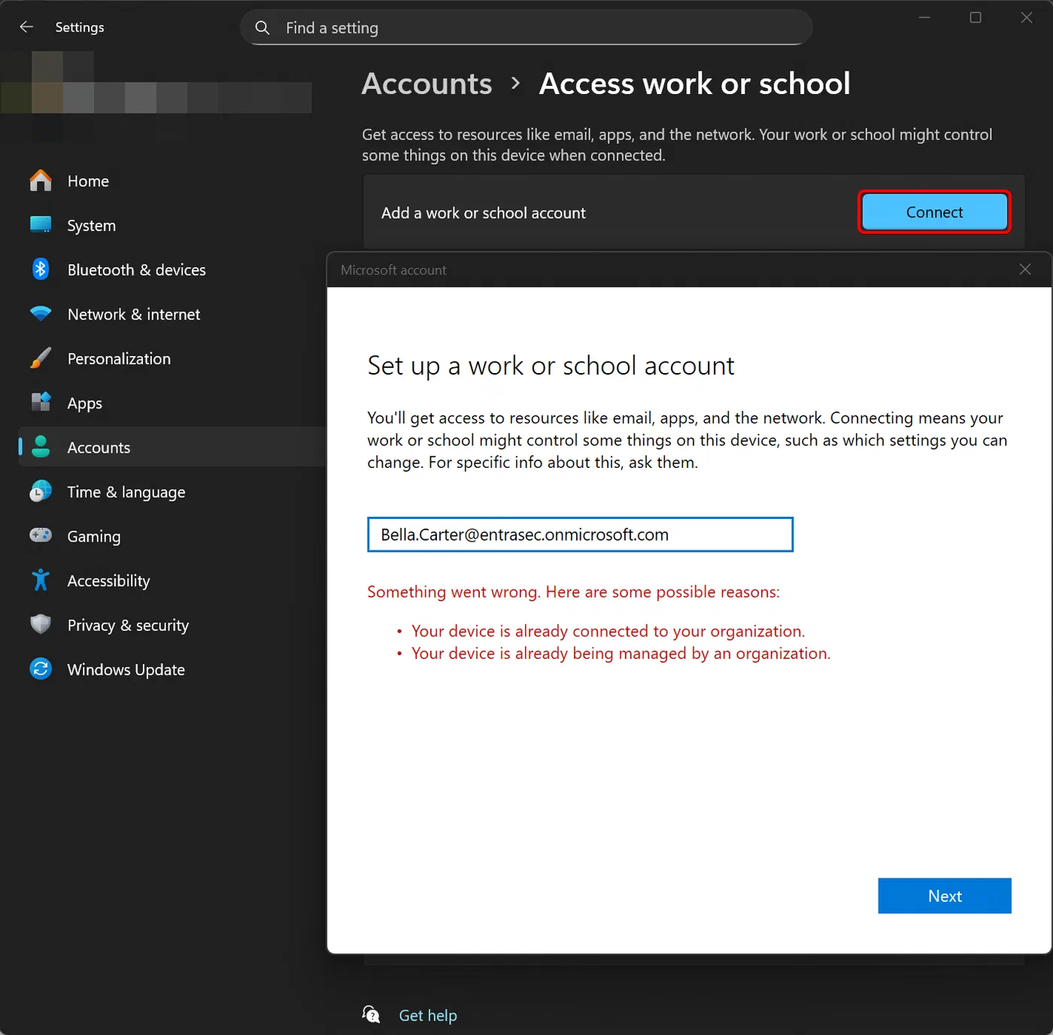
Task: Select the Accounts sidebar item
Action: pyautogui.click(x=172, y=448)
